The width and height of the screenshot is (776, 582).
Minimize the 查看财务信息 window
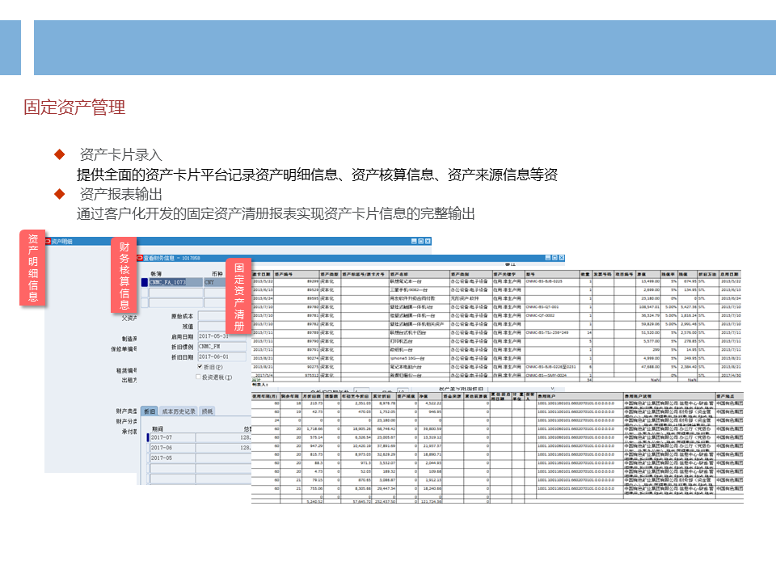tap(548, 258)
